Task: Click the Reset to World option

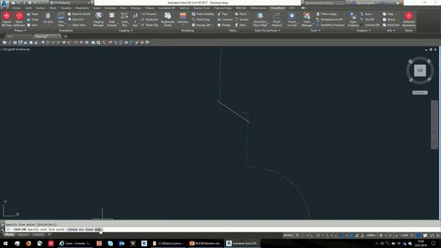Action: tap(79, 14)
